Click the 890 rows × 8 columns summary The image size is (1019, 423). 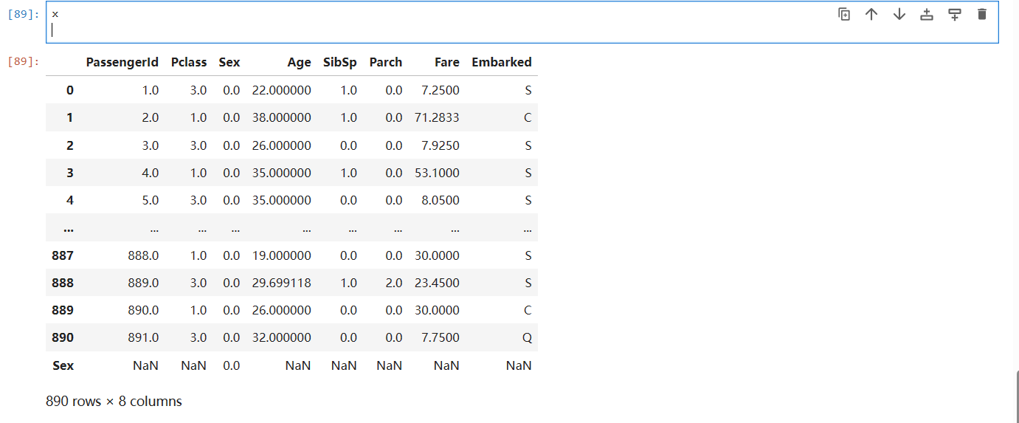tap(114, 402)
